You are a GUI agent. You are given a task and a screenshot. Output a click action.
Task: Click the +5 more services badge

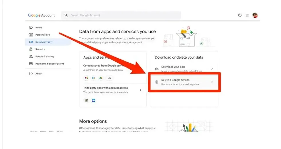[109, 78]
